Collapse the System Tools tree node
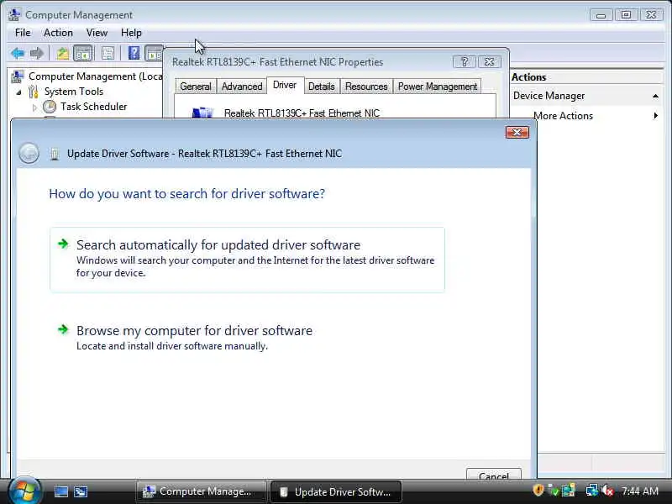 click(x=18, y=92)
